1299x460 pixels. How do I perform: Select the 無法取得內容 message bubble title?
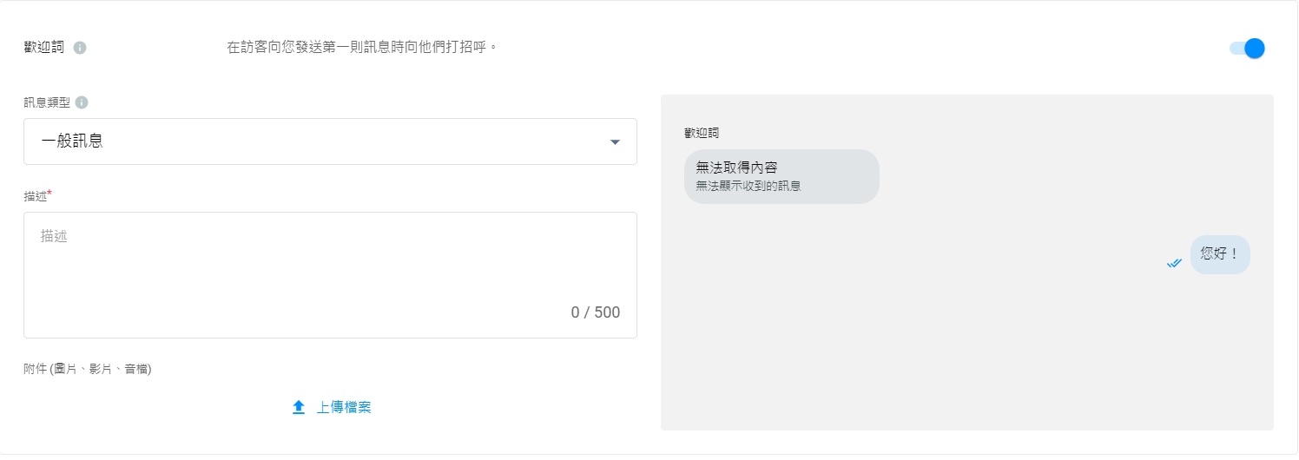(736, 168)
